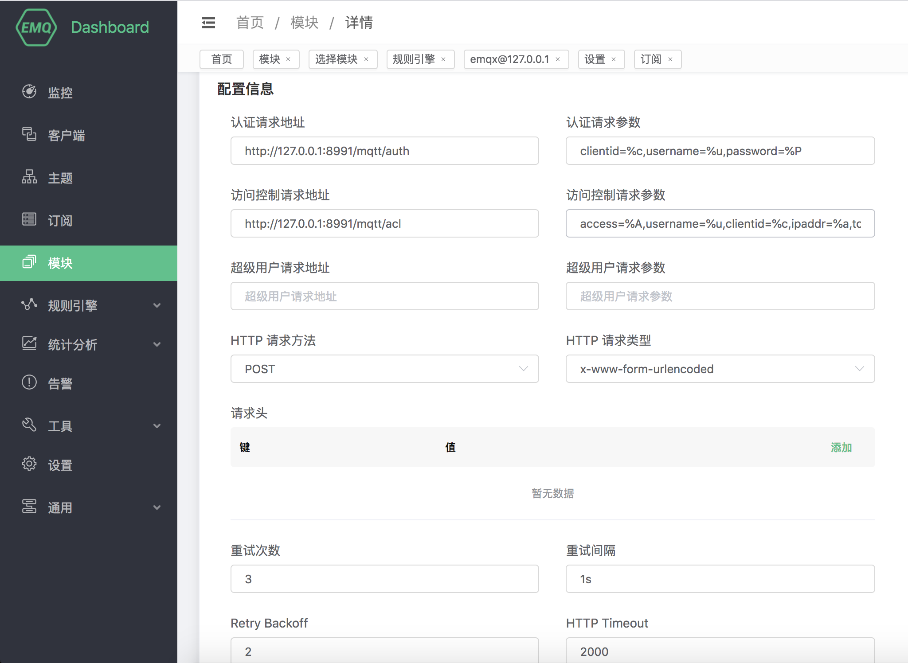Image resolution: width=908 pixels, height=663 pixels.
Task: Click the 客户端 clients sidebar icon
Action: (x=29, y=134)
